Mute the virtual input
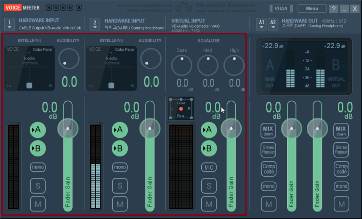This screenshot has height=219, width=362. pos(209,204)
